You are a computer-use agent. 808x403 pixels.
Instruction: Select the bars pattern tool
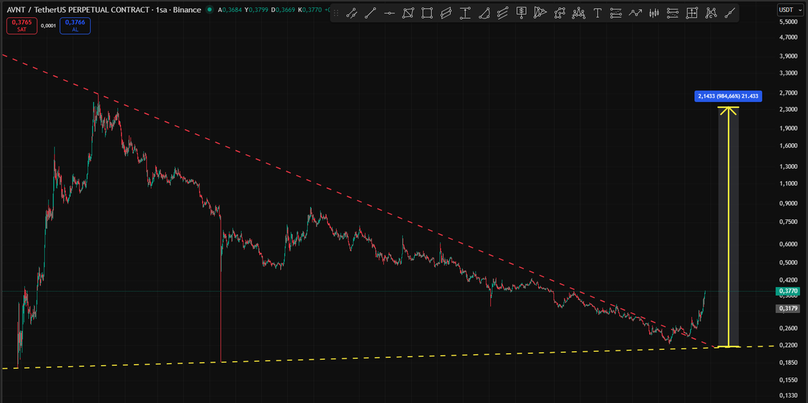(654, 13)
